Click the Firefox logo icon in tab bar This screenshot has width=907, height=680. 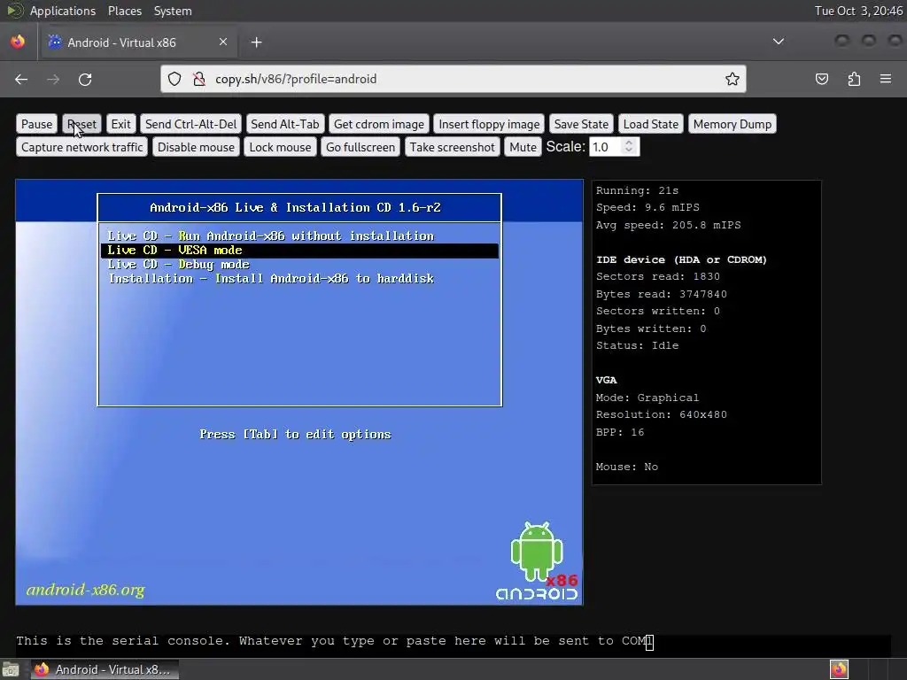click(18, 42)
